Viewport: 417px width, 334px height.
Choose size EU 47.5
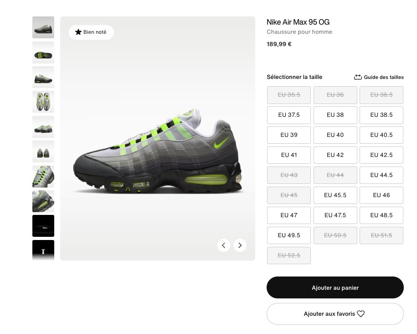point(335,215)
